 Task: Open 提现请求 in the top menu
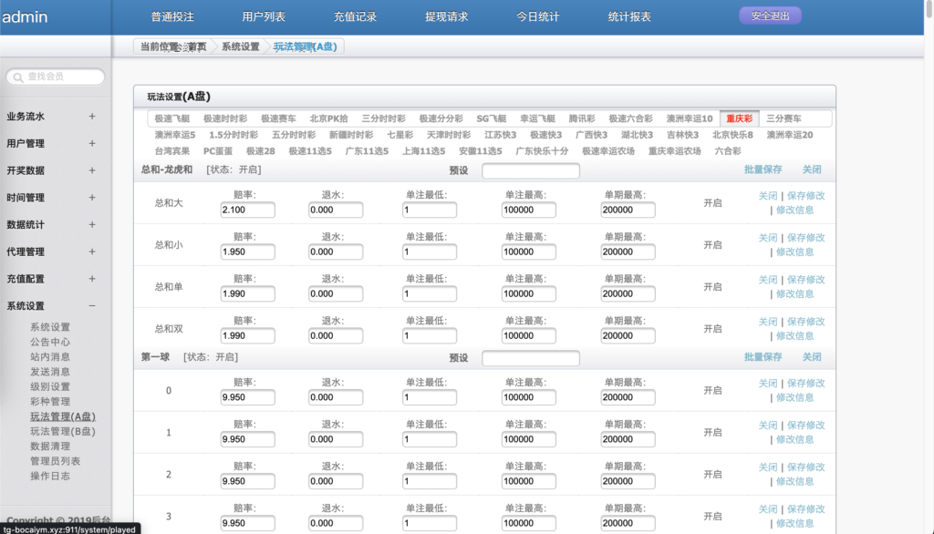[447, 17]
